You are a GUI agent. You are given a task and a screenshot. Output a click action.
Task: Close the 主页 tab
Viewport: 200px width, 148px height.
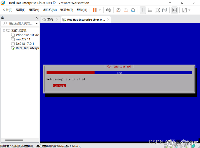tap(57, 19)
